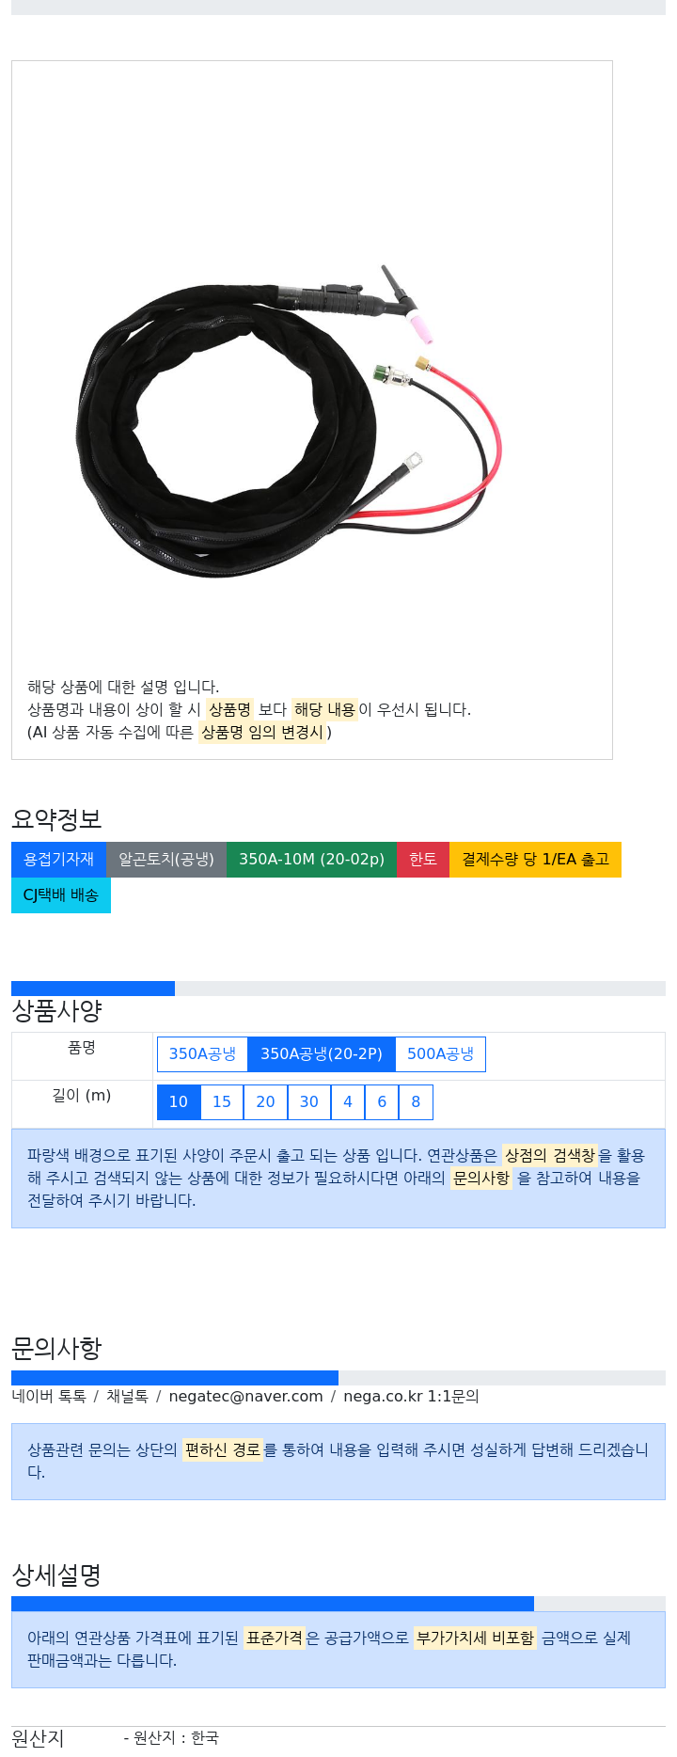The width and height of the screenshot is (677, 1757).
Task: Choose length 4 meters
Action: (x=348, y=1102)
